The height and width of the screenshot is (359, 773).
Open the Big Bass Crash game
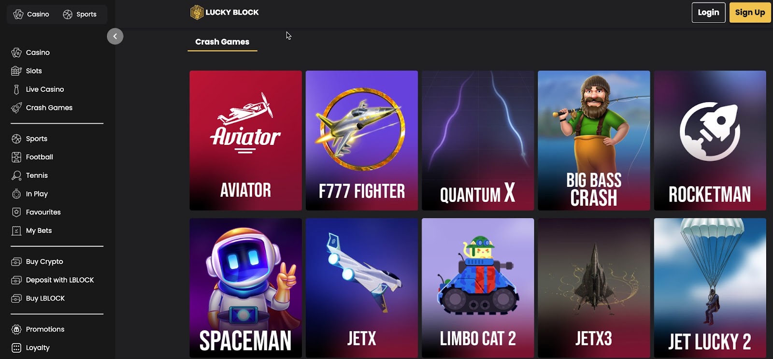pos(594,141)
